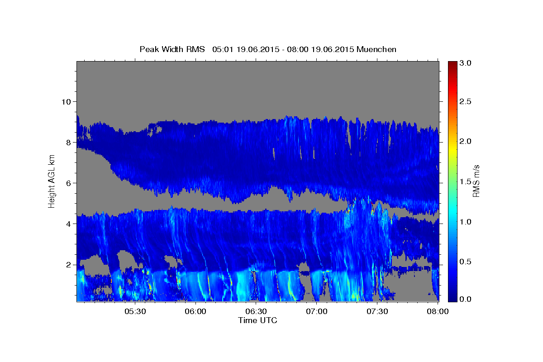The height and width of the screenshot is (362, 543).
Task: Click the 'Height AGL km' axis label
Action: [x=52, y=181]
